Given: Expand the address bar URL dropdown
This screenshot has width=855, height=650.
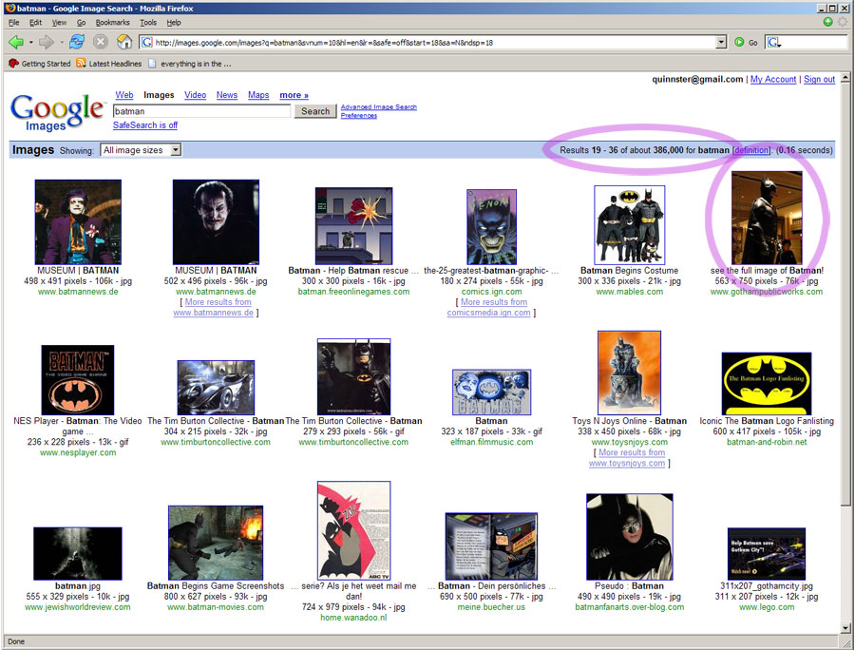Looking at the screenshot, I should [721, 42].
